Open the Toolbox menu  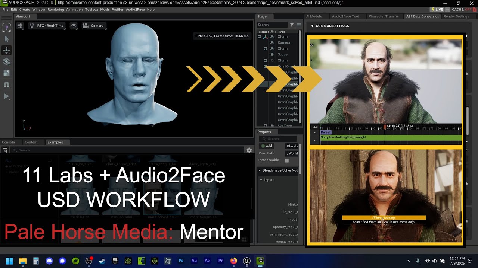(91, 9)
